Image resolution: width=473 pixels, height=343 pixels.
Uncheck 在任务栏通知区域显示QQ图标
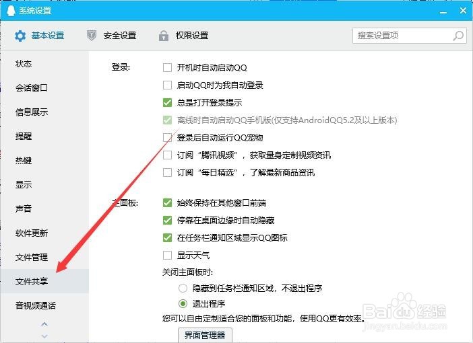click(167, 237)
